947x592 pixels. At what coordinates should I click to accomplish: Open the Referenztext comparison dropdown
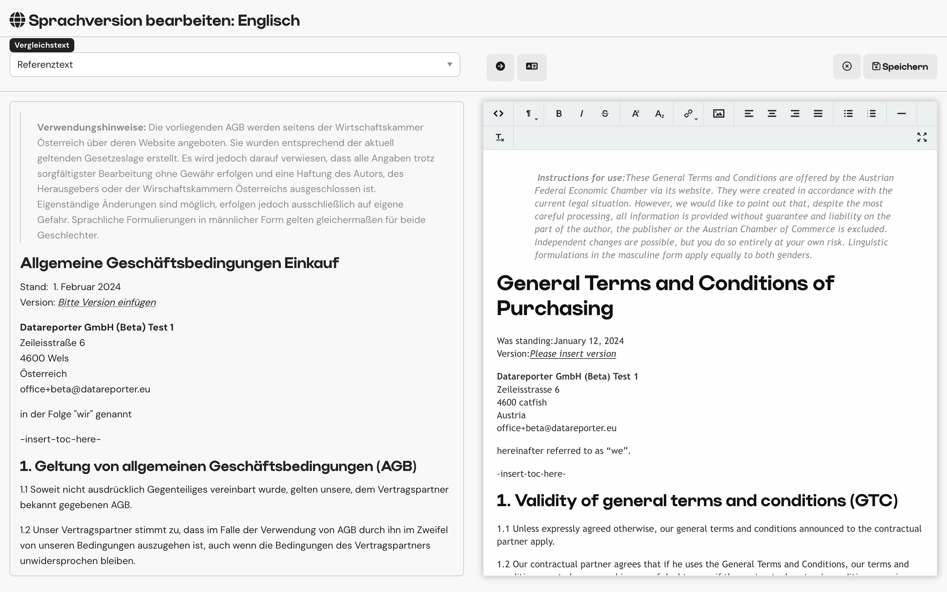[x=234, y=64]
